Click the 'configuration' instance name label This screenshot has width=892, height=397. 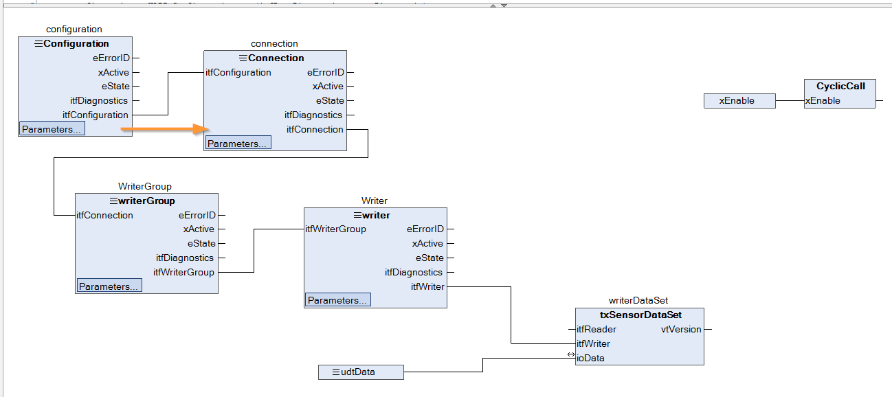click(x=74, y=29)
